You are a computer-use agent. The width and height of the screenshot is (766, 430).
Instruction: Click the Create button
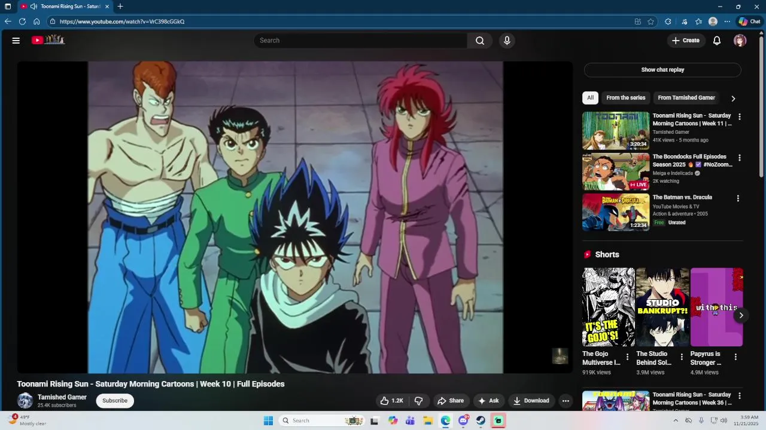tap(686, 41)
